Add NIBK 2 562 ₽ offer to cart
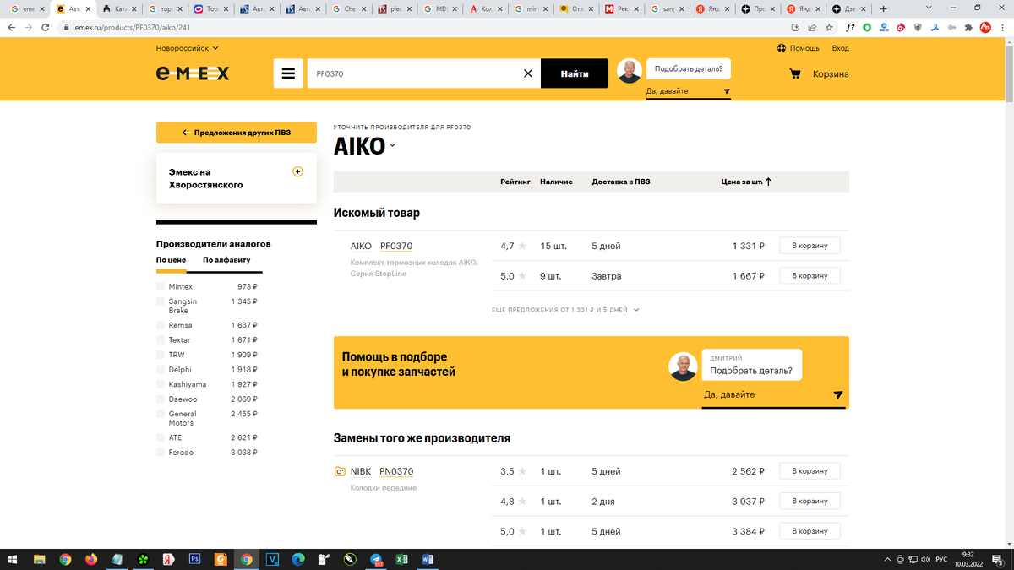 [810, 471]
